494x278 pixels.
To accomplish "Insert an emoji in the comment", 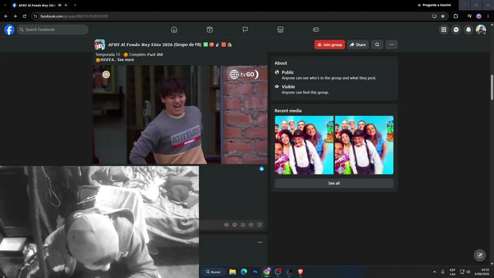I will (235, 225).
